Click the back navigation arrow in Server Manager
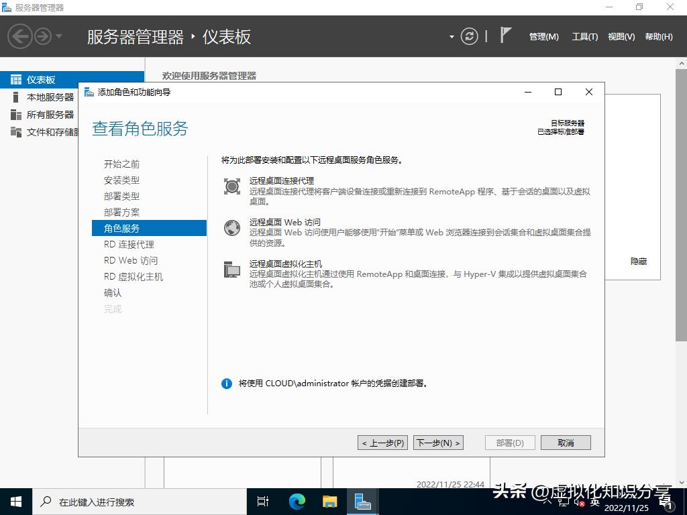 tap(19, 36)
